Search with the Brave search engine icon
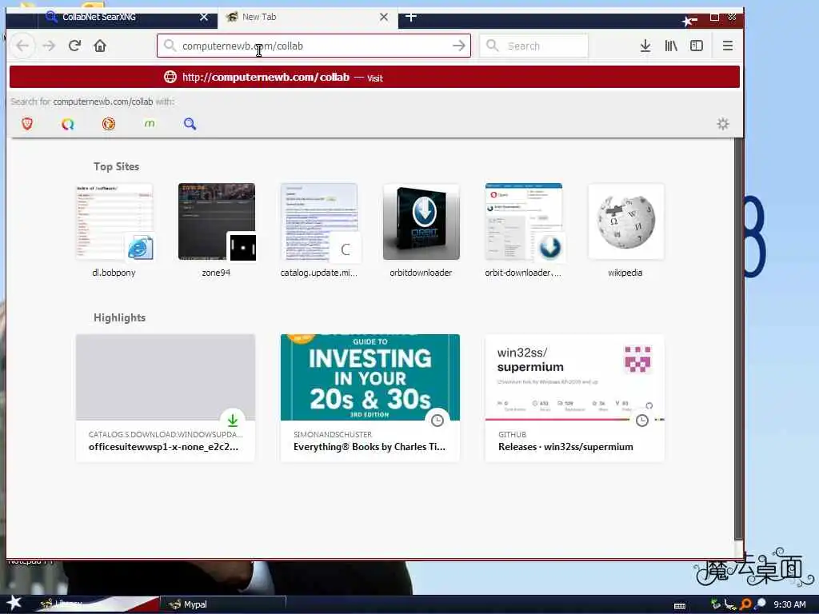The height and width of the screenshot is (614, 819). (27, 124)
